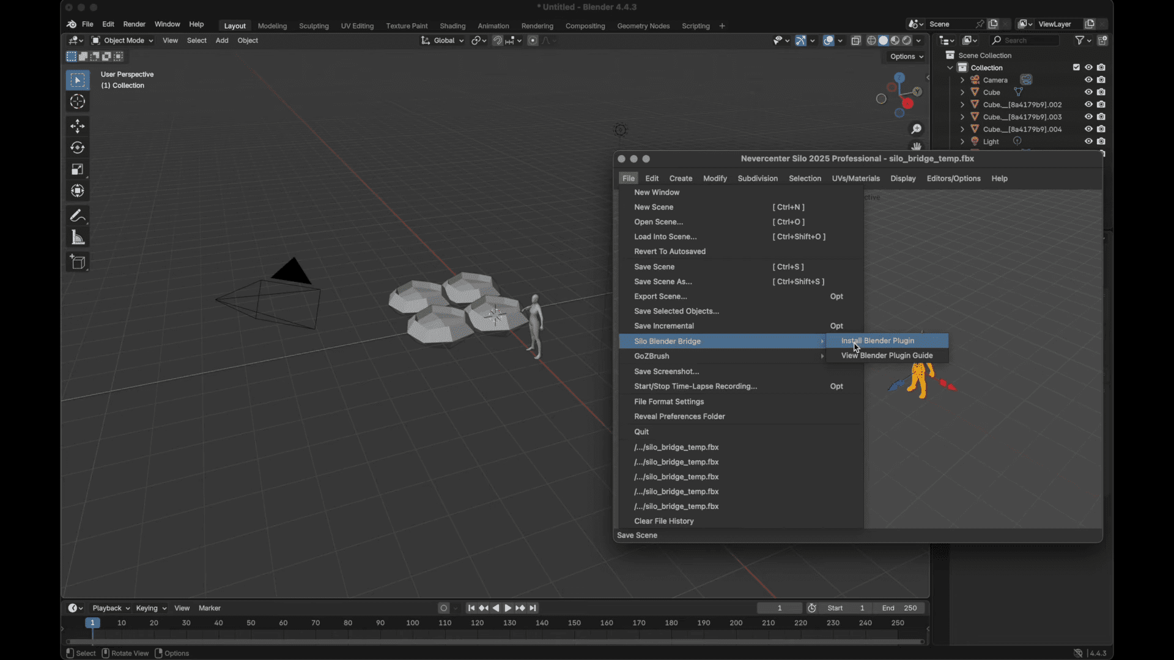Activate the Measure tool
The height and width of the screenshot is (660, 1174).
click(x=78, y=238)
